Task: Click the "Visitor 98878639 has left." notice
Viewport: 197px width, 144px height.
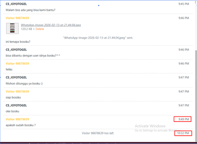Action: [98, 133]
